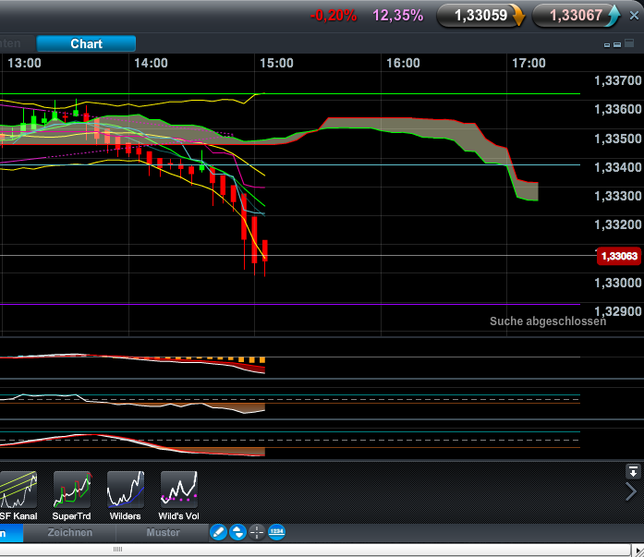Screen dimensions: 644x557
Task: Click the scrollbar right arrow
Action: 638,551
